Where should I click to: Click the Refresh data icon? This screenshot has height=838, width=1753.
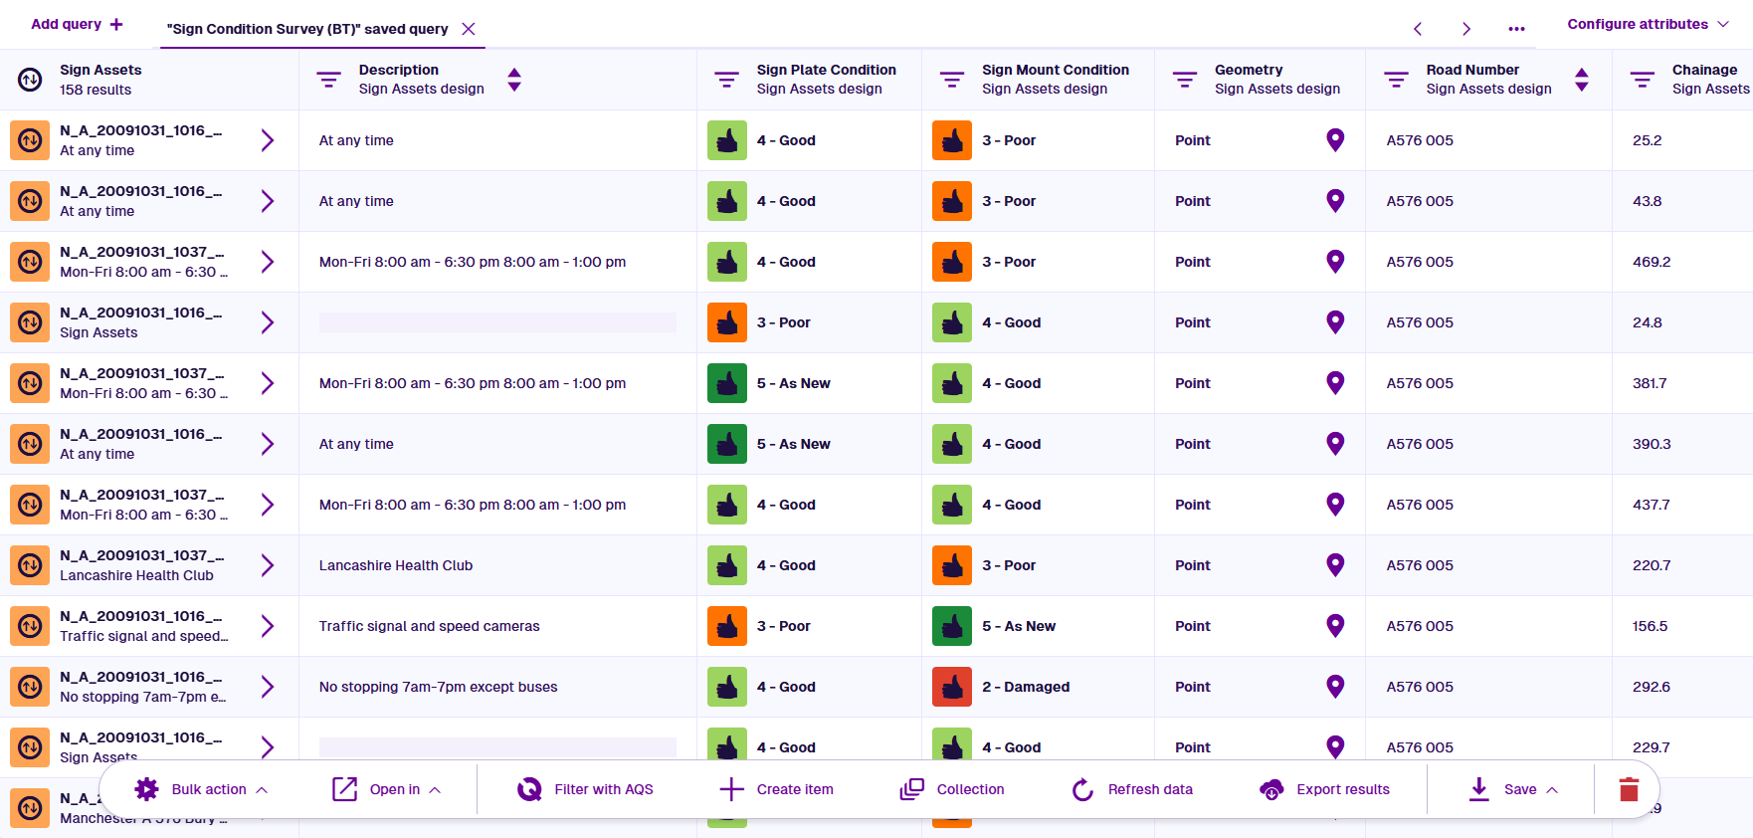point(1082,789)
